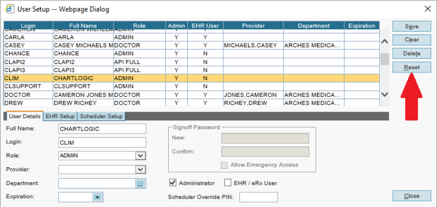This screenshot has width=437, height=207.
Task: Open the Scheduler Setup tab
Action: pyautogui.click(x=101, y=116)
